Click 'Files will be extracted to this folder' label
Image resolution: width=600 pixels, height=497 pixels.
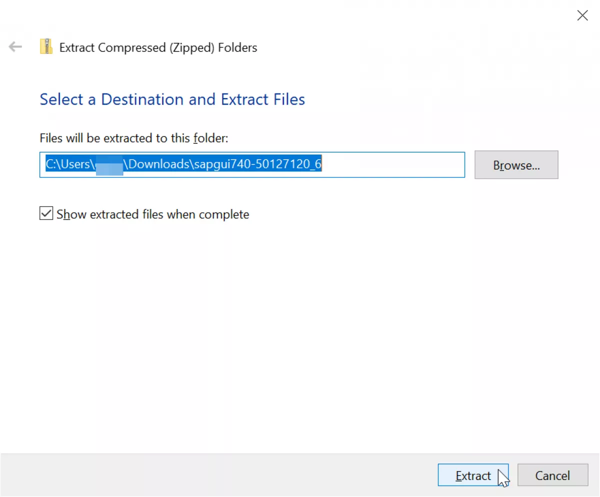[x=134, y=138]
